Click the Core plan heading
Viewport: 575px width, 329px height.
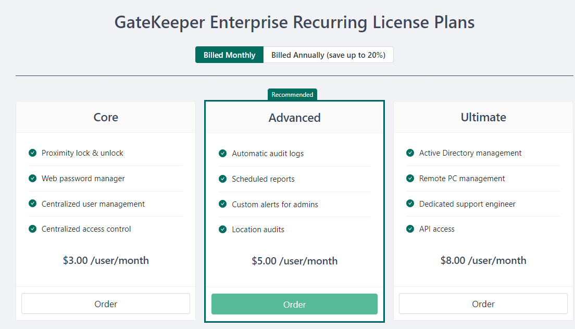coord(106,117)
